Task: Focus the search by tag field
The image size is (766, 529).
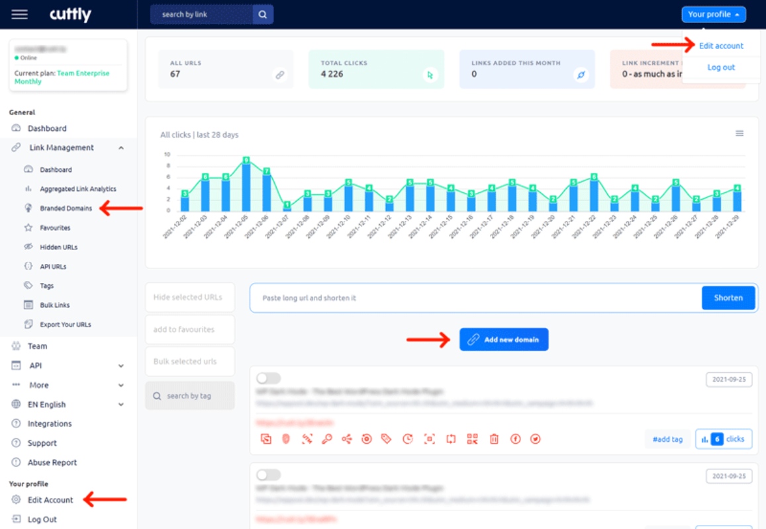Action: coord(189,396)
